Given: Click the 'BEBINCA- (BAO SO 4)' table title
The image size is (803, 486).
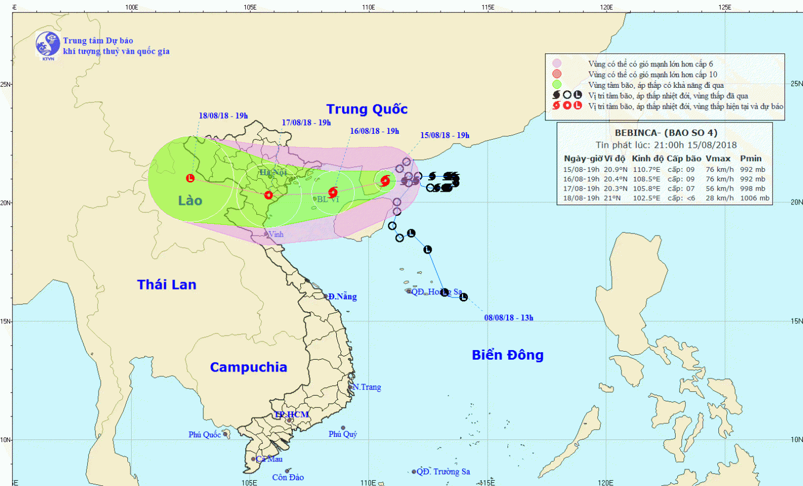Looking at the screenshot, I should tap(666, 133).
